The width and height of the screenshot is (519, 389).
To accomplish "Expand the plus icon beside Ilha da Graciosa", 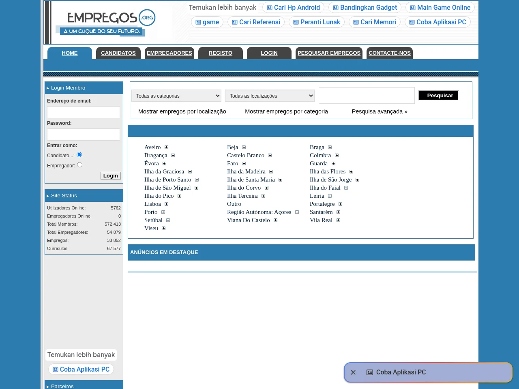I will pos(190,172).
